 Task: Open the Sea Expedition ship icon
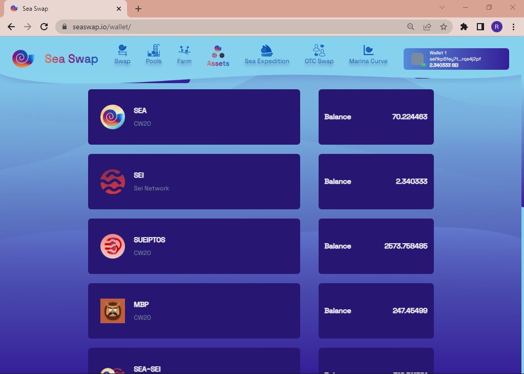267,50
